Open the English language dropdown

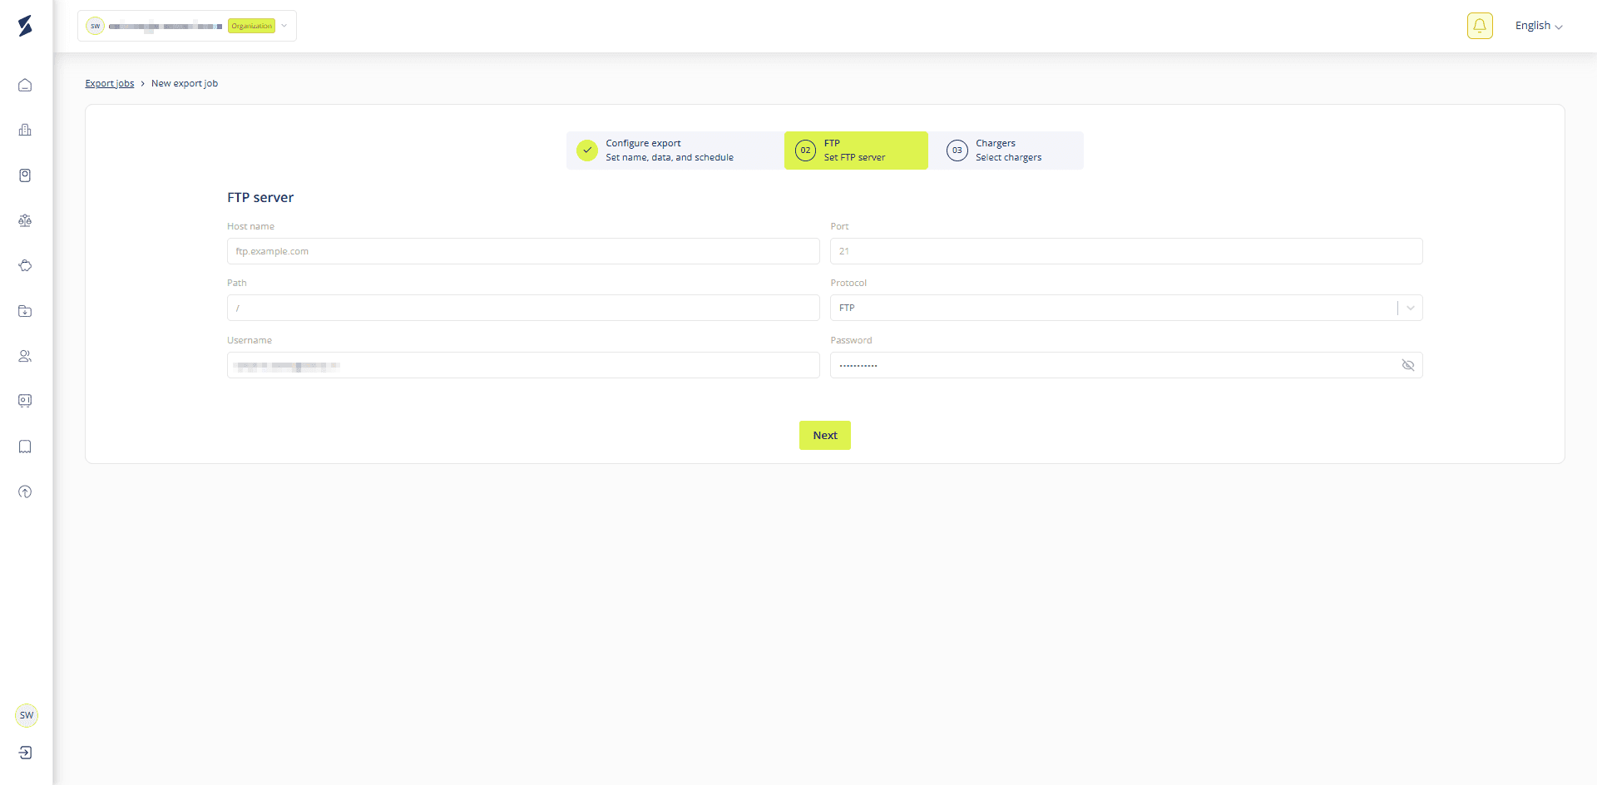click(x=1538, y=26)
